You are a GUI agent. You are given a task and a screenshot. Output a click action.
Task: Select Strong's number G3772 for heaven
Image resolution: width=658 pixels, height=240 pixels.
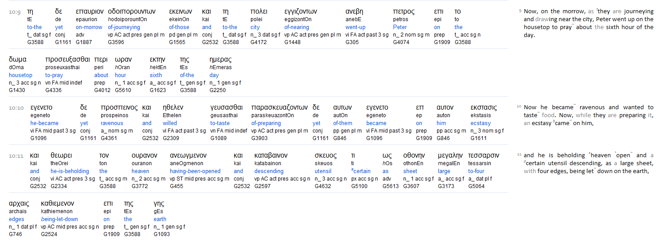(x=140, y=186)
